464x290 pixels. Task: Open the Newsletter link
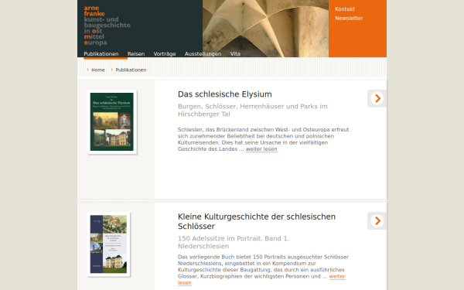click(x=349, y=19)
